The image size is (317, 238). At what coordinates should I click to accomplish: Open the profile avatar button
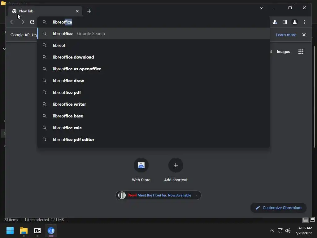295,22
